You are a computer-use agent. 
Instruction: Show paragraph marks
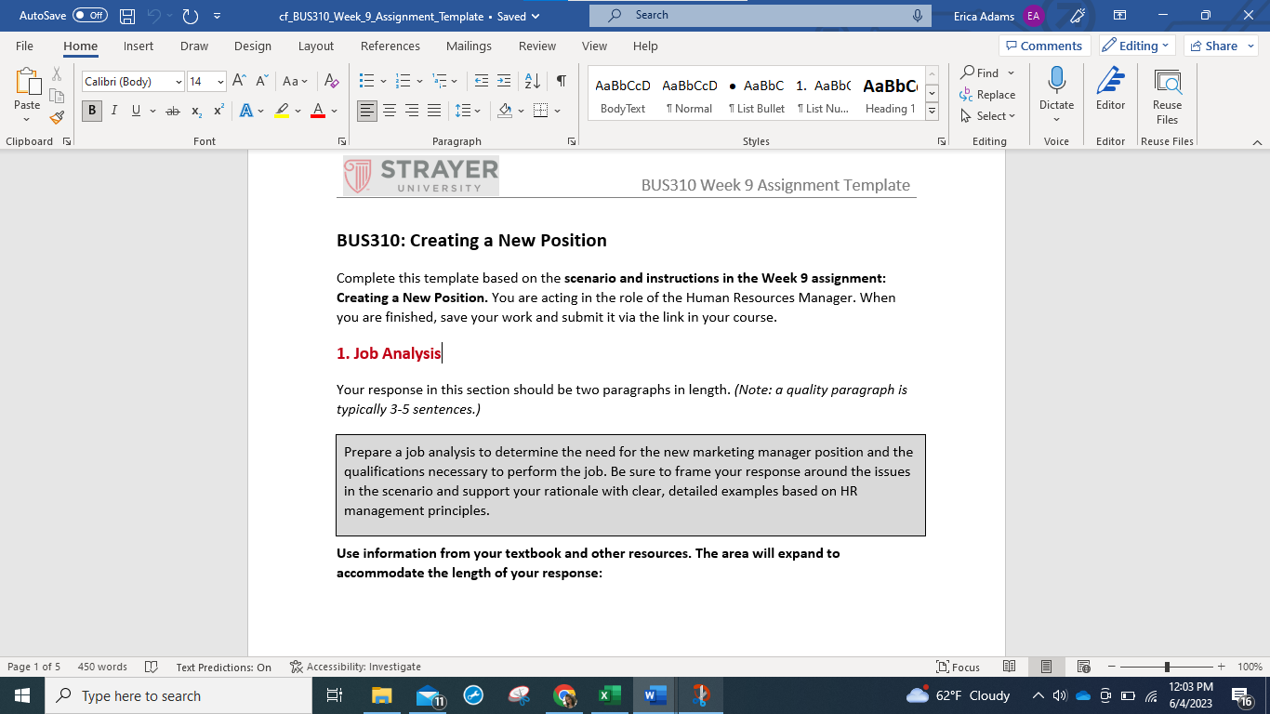point(559,81)
